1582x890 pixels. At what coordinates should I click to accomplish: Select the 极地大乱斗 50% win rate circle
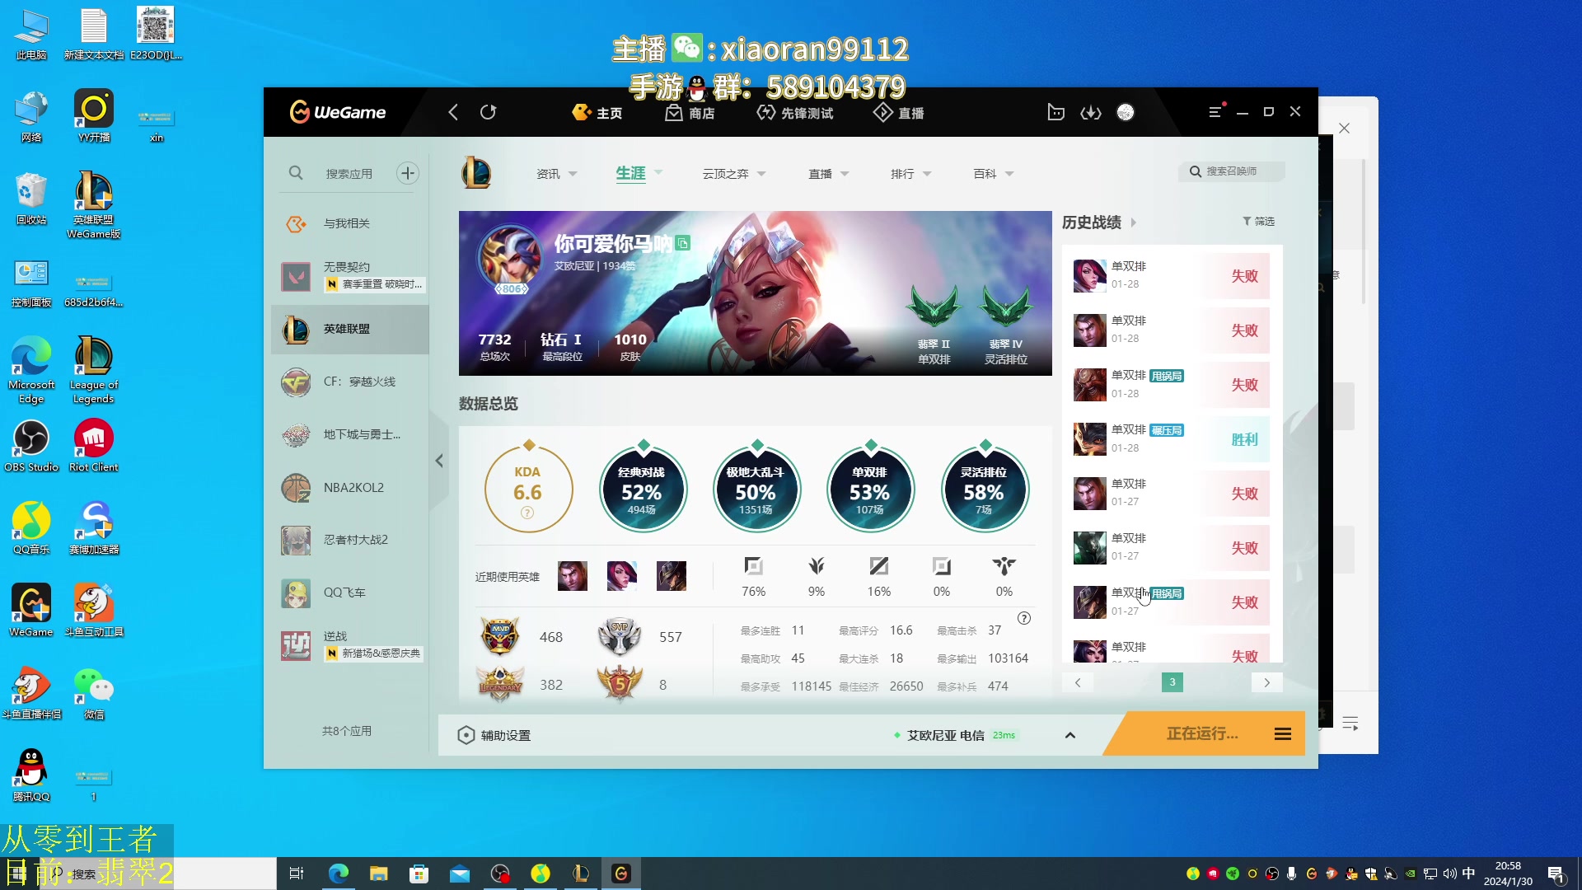point(756,489)
